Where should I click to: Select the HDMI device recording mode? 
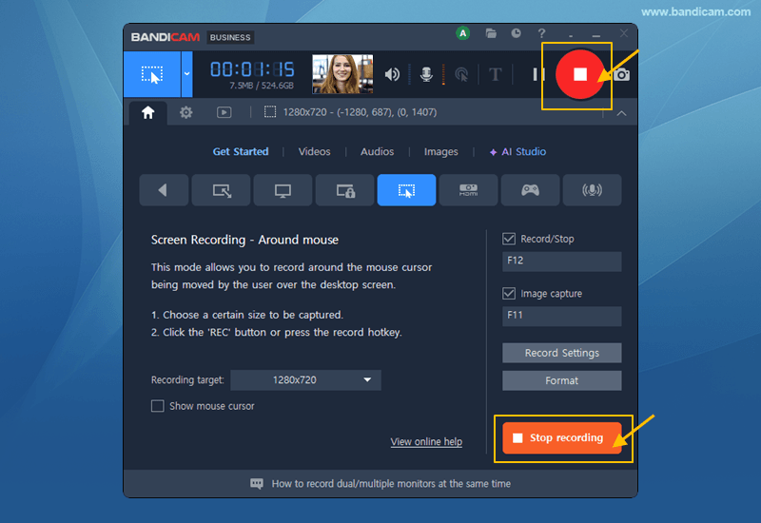click(x=468, y=190)
